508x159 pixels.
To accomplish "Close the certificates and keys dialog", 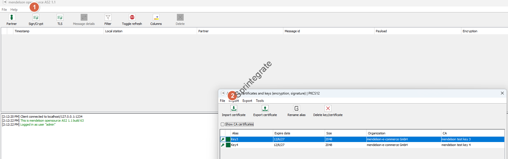I will pyautogui.click(x=502, y=93).
